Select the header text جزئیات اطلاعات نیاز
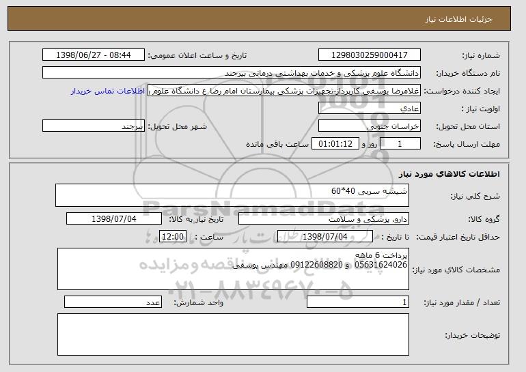This screenshot has width=526, height=372. pyautogui.click(x=458, y=19)
